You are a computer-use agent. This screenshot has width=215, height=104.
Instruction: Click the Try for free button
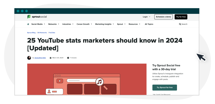click(x=181, y=17)
